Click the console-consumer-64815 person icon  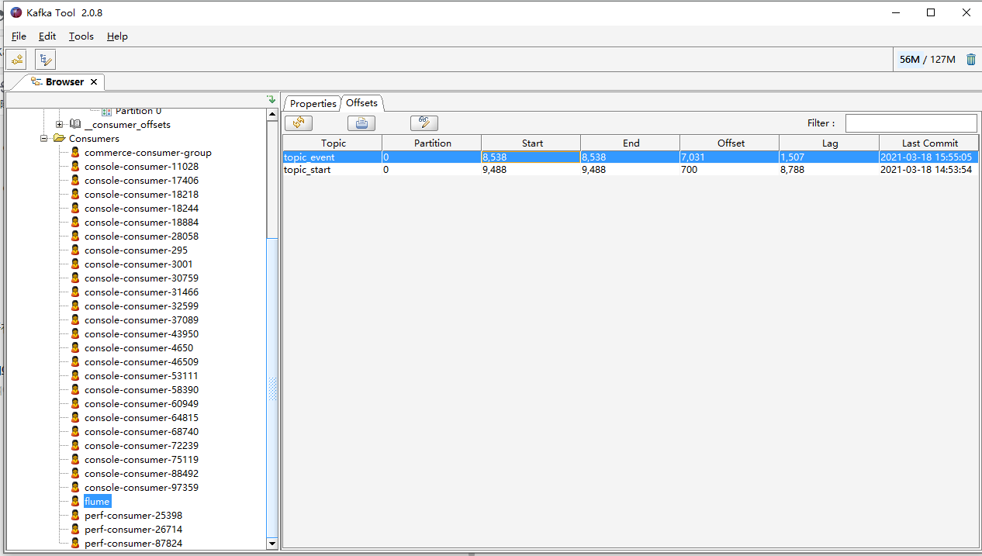(75, 418)
